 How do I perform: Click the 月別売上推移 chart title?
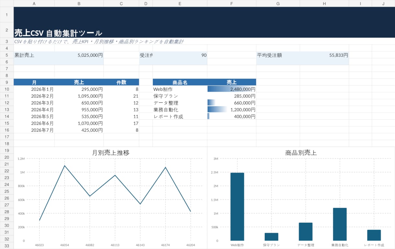click(111, 153)
